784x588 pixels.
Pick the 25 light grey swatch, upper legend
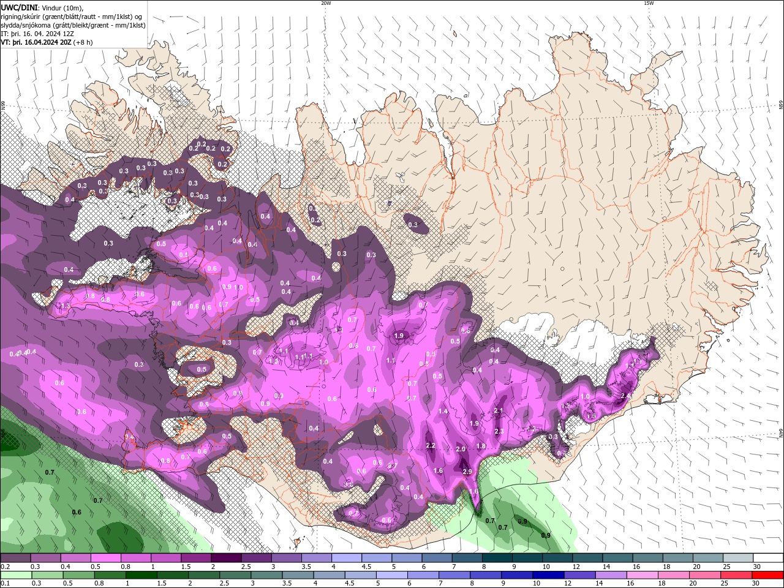pyautogui.click(x=739, y=558)
